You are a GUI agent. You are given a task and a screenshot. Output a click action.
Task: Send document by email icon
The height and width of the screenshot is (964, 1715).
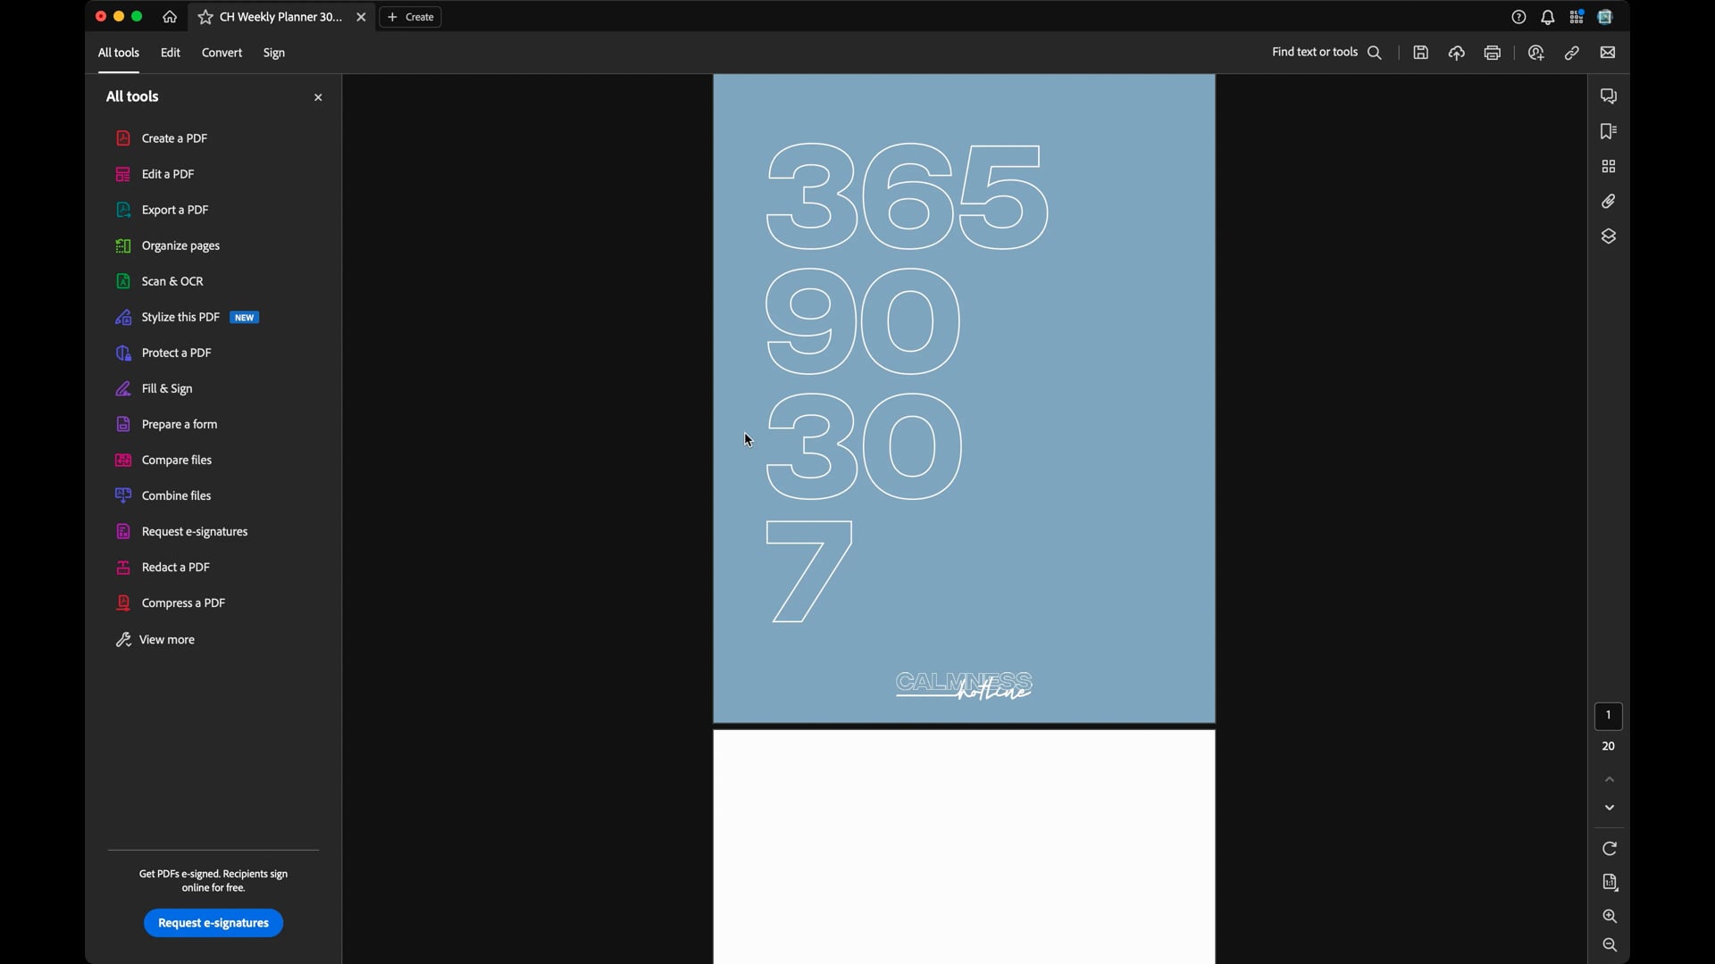(x=1608, y=53)
